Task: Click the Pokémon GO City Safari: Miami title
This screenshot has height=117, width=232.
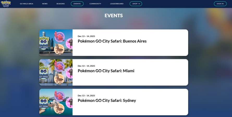Action: coord(106,71)
